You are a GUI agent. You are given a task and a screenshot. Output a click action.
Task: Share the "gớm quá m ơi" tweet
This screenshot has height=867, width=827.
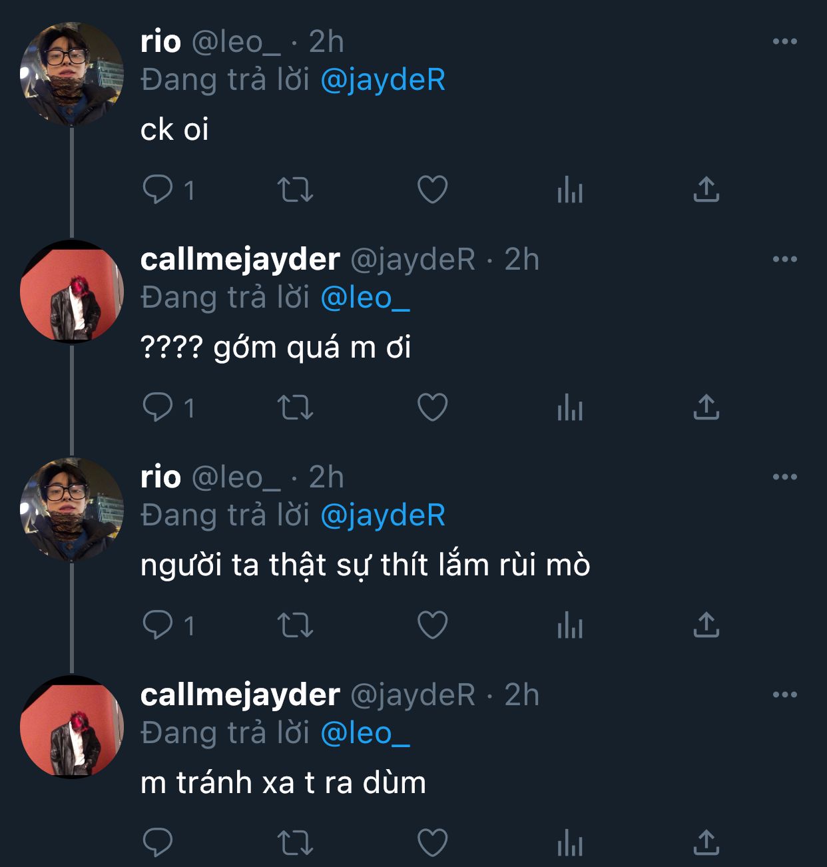(706, 407)
